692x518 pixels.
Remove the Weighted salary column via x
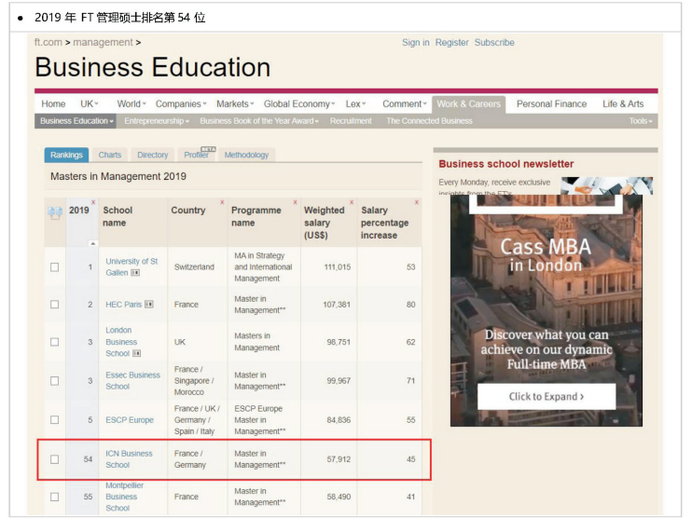(352, 202)
